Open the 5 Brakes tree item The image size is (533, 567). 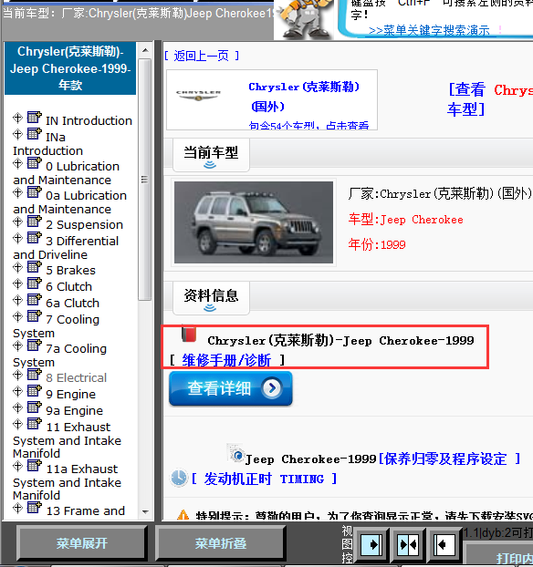pos(70,270)
